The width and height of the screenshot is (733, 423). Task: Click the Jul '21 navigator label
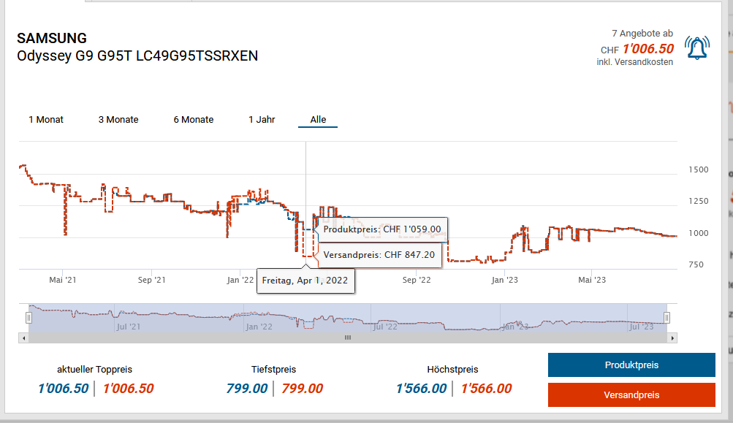128,327
